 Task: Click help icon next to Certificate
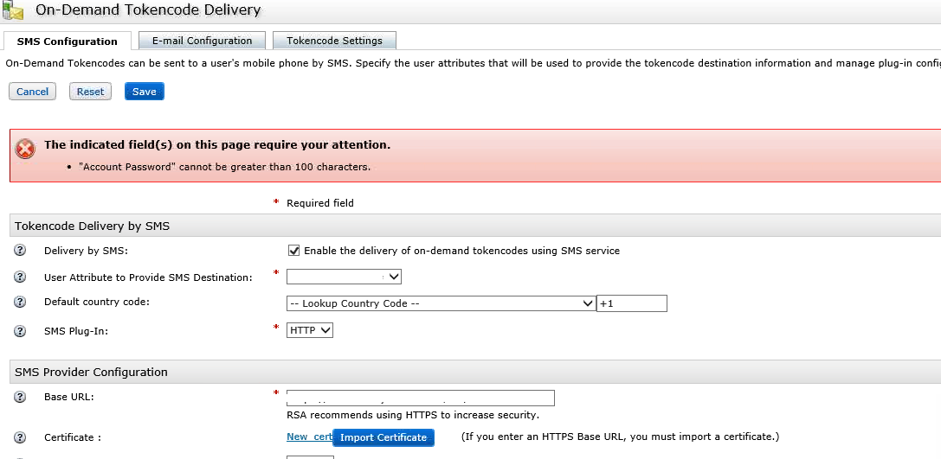pyautogui.click(x=20, y=437)
